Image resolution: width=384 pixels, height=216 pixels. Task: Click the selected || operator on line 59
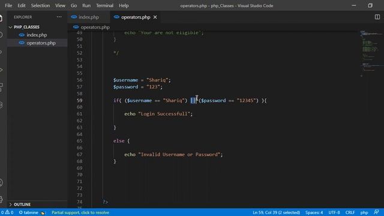pos(193,100)
